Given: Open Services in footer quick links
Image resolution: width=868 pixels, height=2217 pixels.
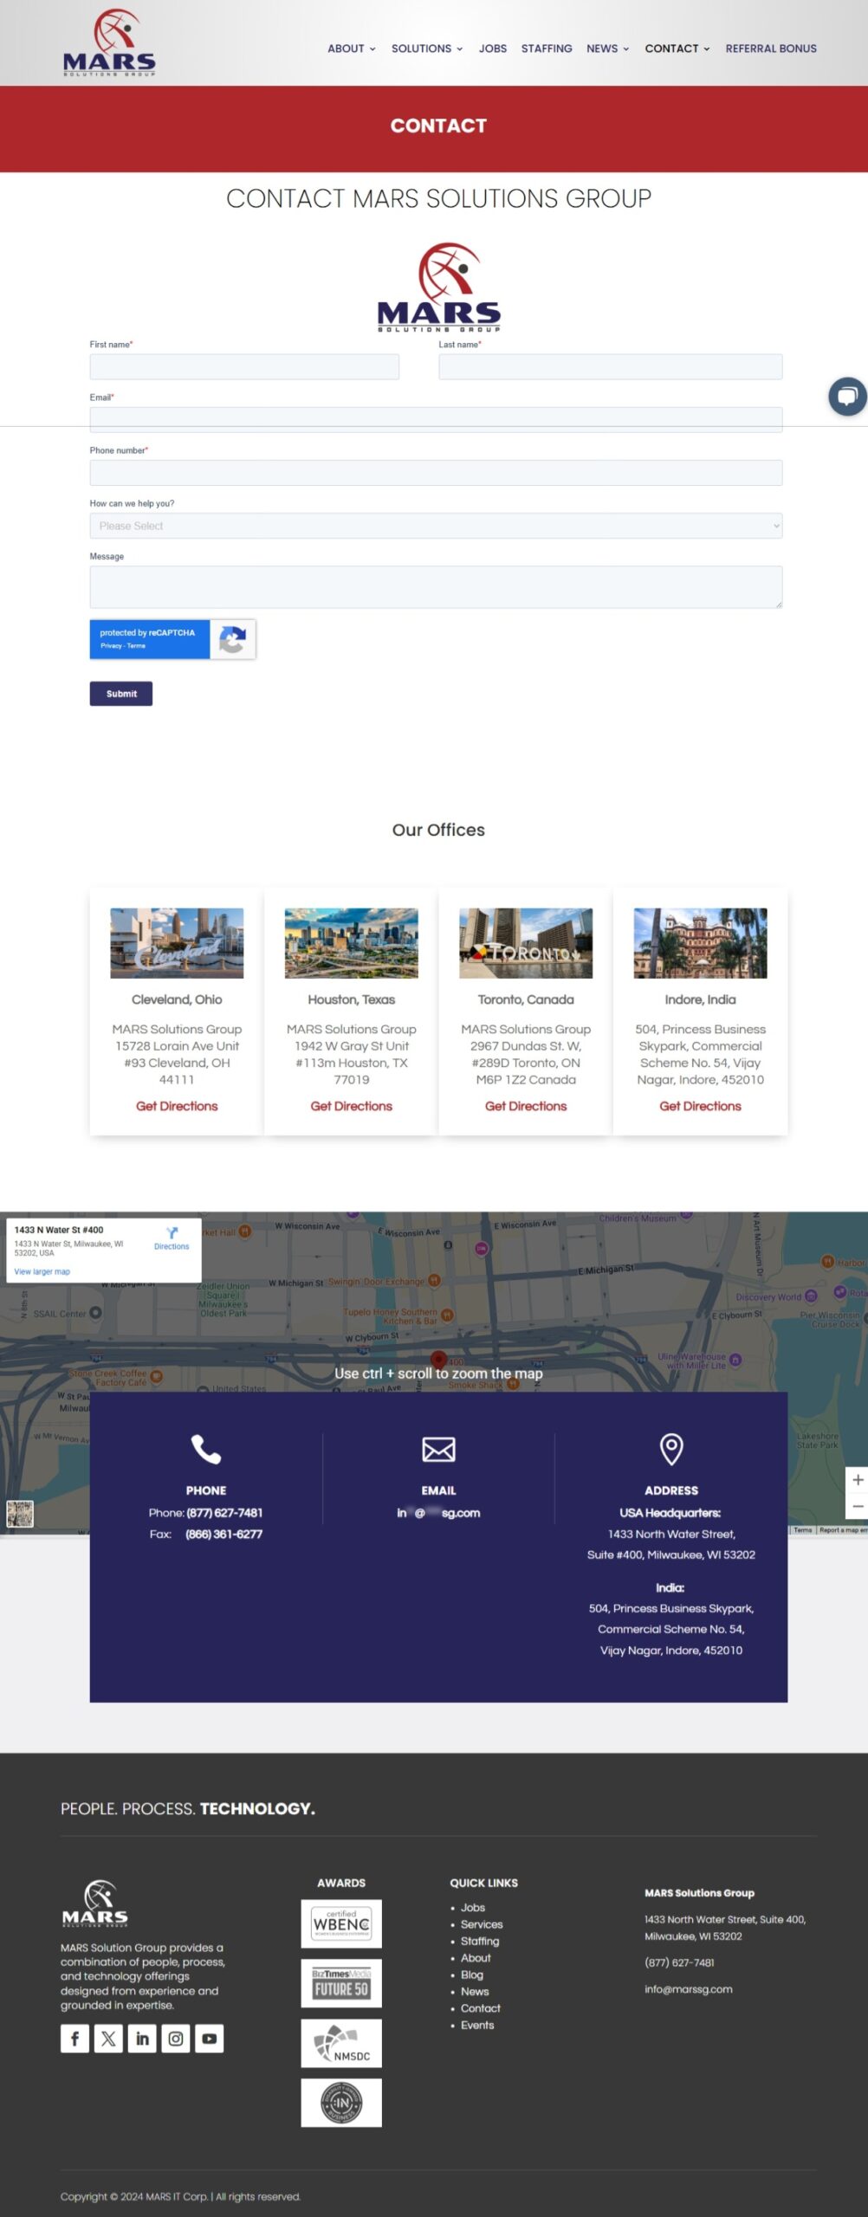Looking at the screenshot, I should pos(482,1924).
